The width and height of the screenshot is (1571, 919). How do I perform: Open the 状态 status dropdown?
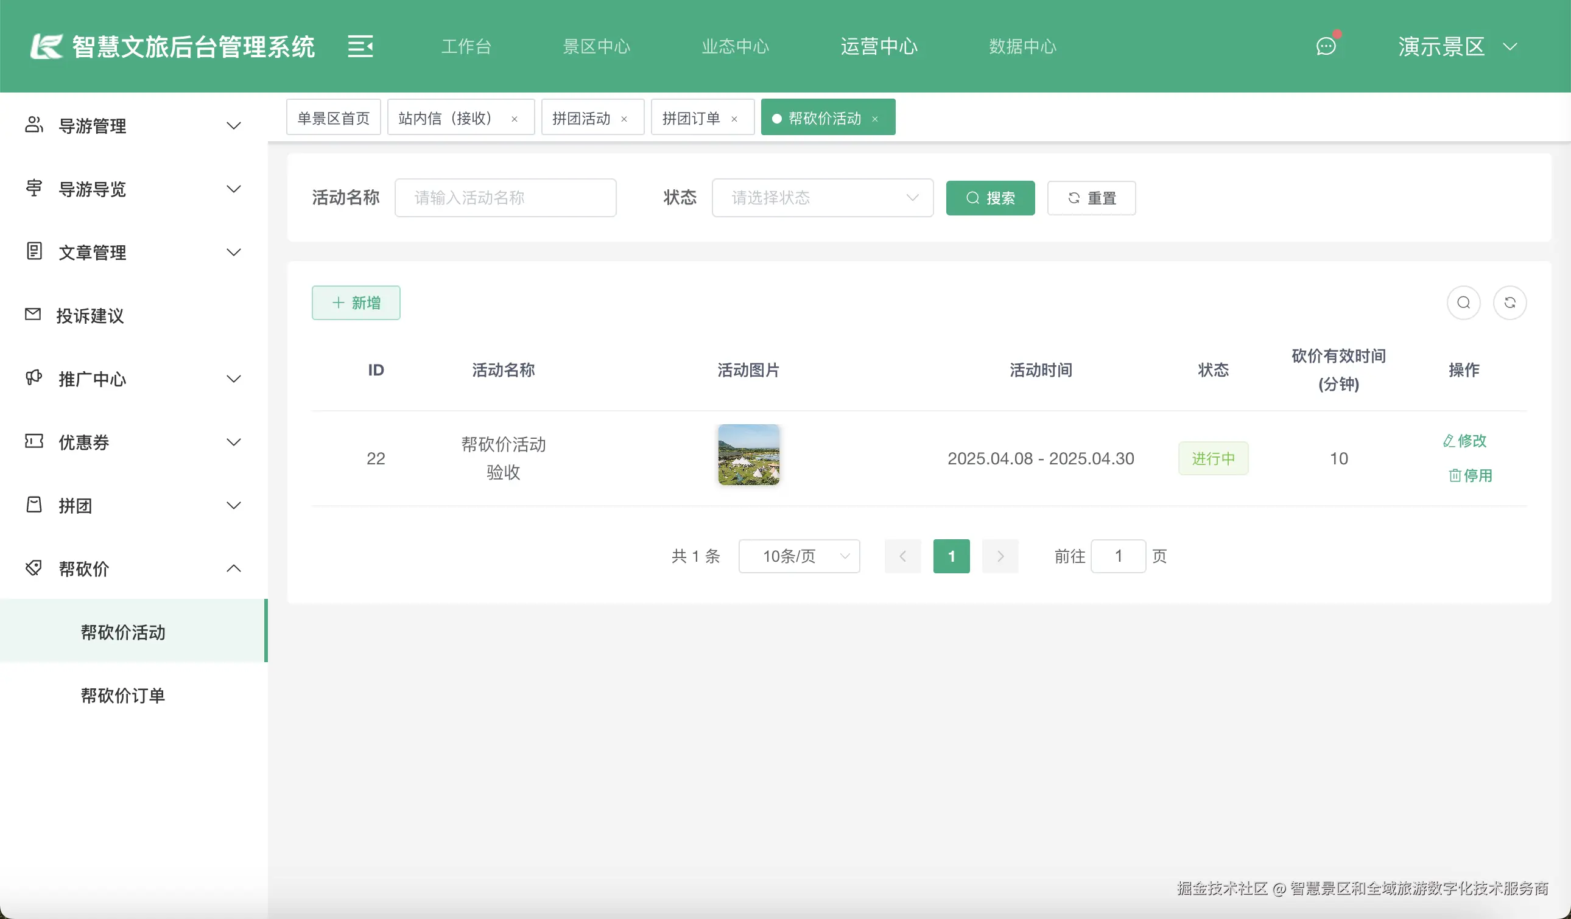[x=821, y=198]
